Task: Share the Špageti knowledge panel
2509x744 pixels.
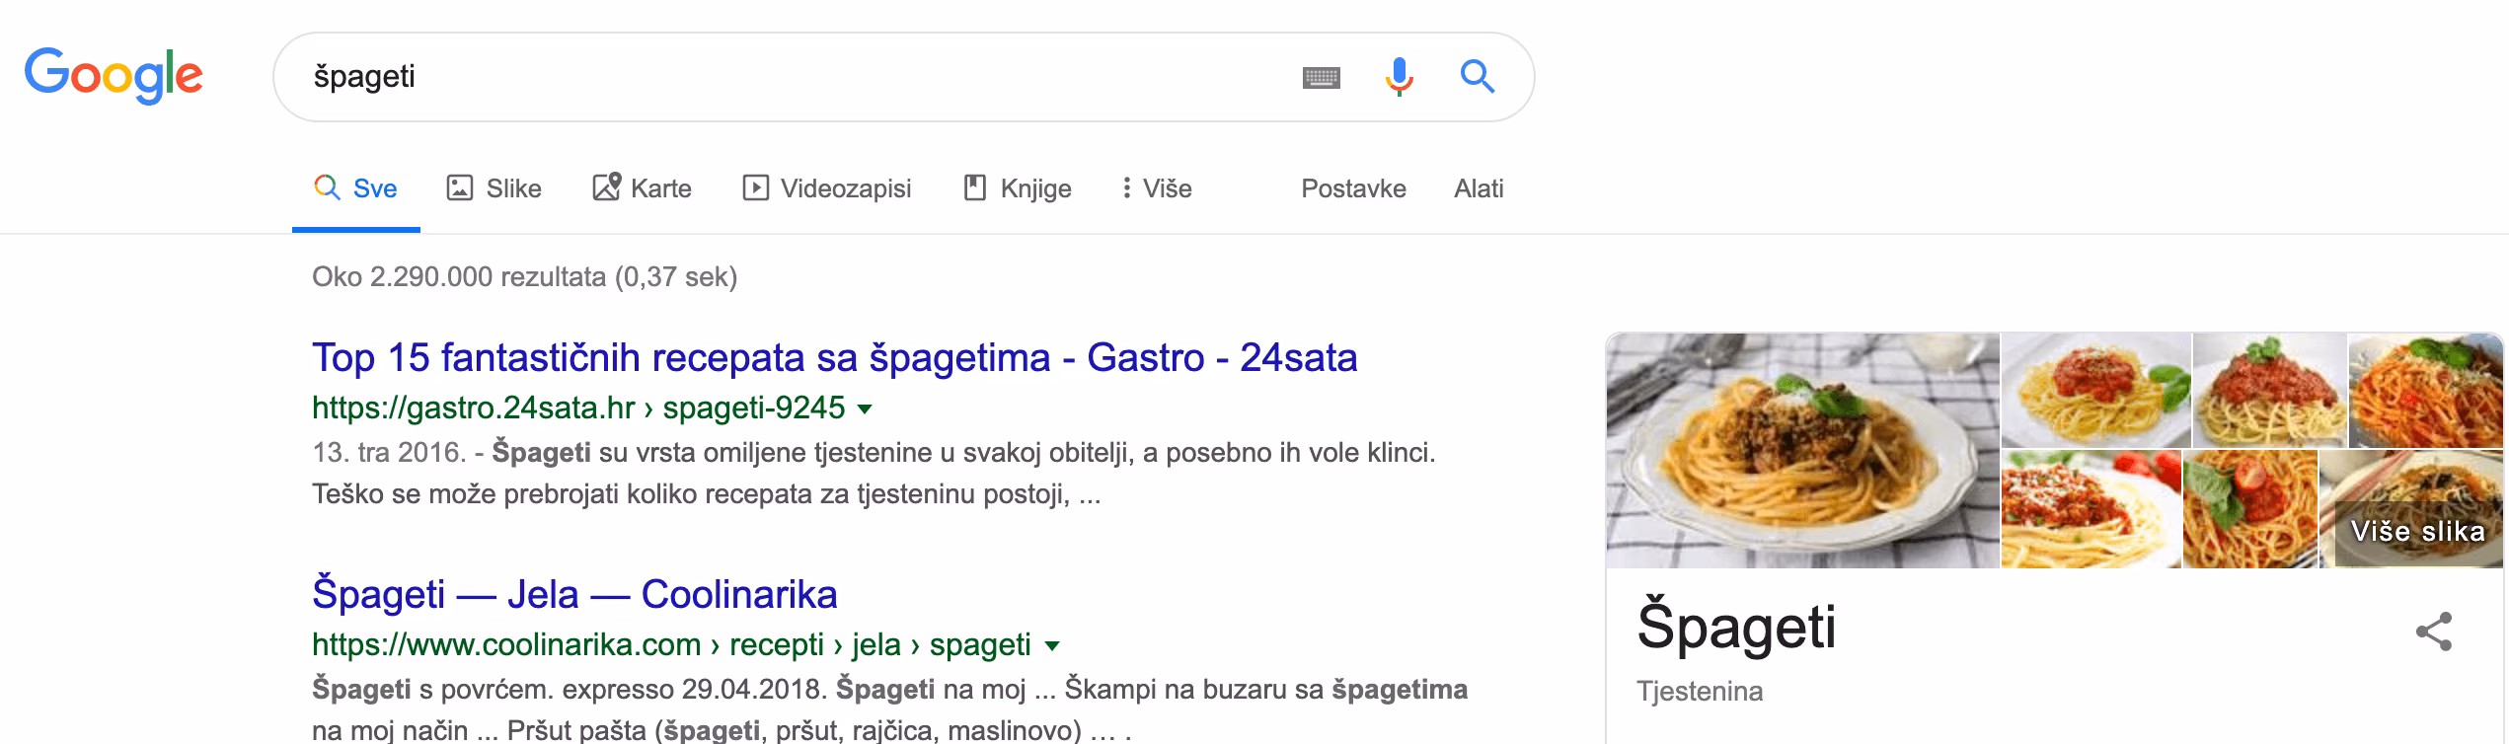Action: point(2433,632)
